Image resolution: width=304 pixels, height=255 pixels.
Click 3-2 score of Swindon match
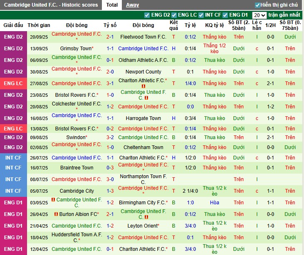click(110, 137)
